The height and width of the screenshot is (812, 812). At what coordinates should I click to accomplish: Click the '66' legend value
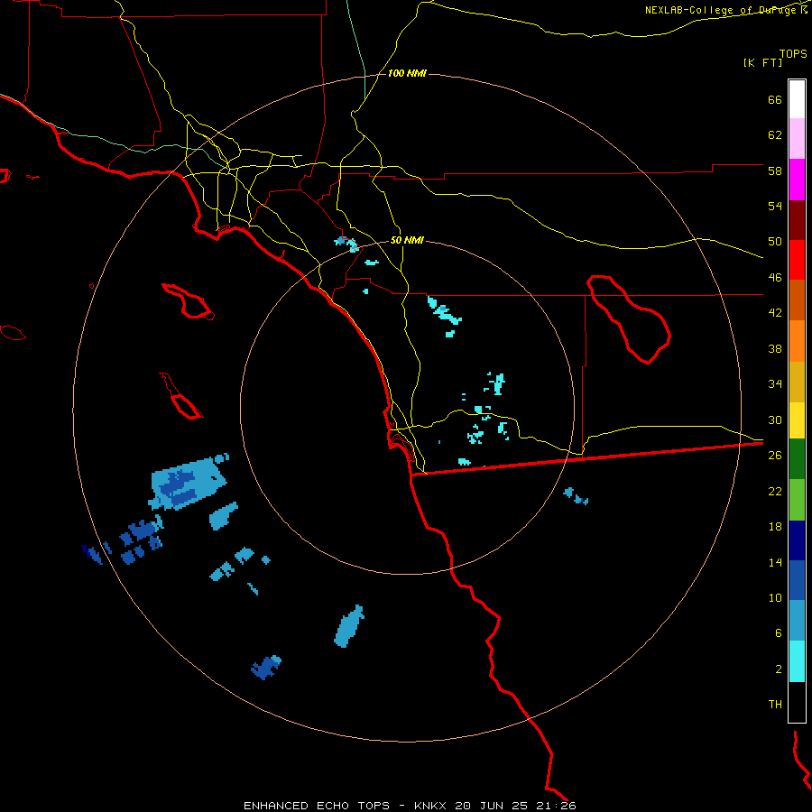(x=775, y=100)
